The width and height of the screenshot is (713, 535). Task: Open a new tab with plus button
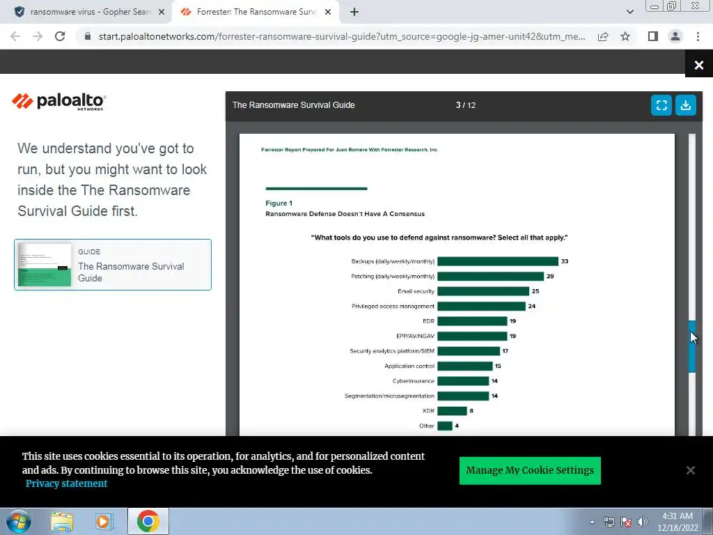[354, 13]
